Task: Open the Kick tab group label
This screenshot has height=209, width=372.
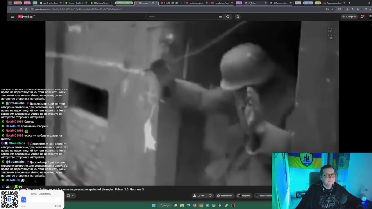Action: (x=35, y=3)
